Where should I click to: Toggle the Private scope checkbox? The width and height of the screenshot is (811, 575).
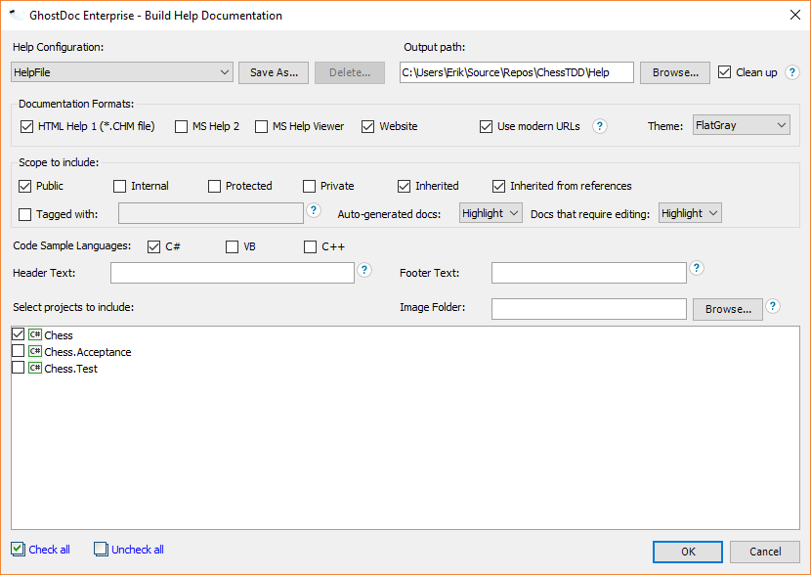310,186
